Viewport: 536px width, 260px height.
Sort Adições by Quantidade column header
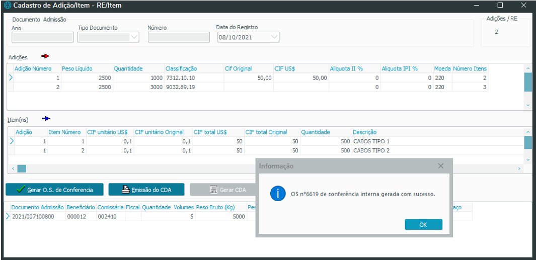138,69
